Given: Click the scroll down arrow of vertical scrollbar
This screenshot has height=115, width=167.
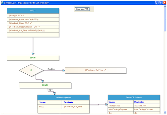Looking at the screenshot, I should [x=165, y=112].
